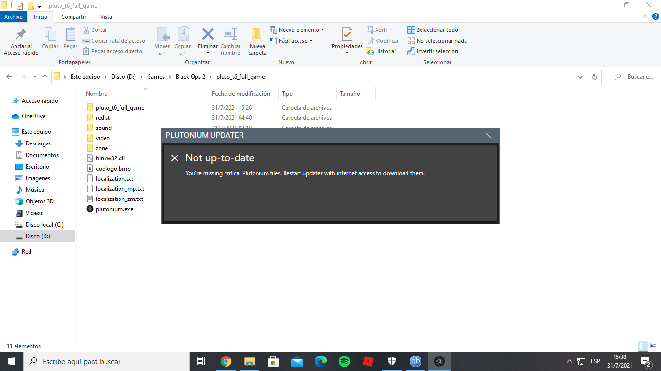This screenshot has height=371, width=661.
Task: Click the Pin to Quick Access icon
Action: tap(21, 34)
